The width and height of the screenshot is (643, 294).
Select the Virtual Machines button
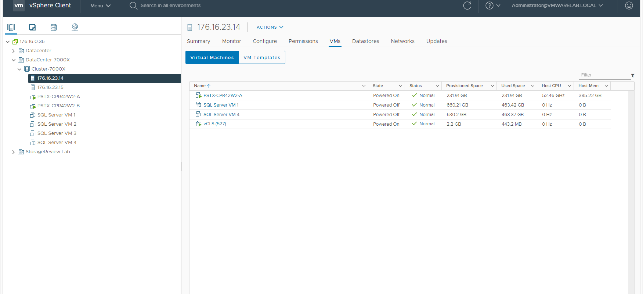pyautogui.click(x=212, y=57)
